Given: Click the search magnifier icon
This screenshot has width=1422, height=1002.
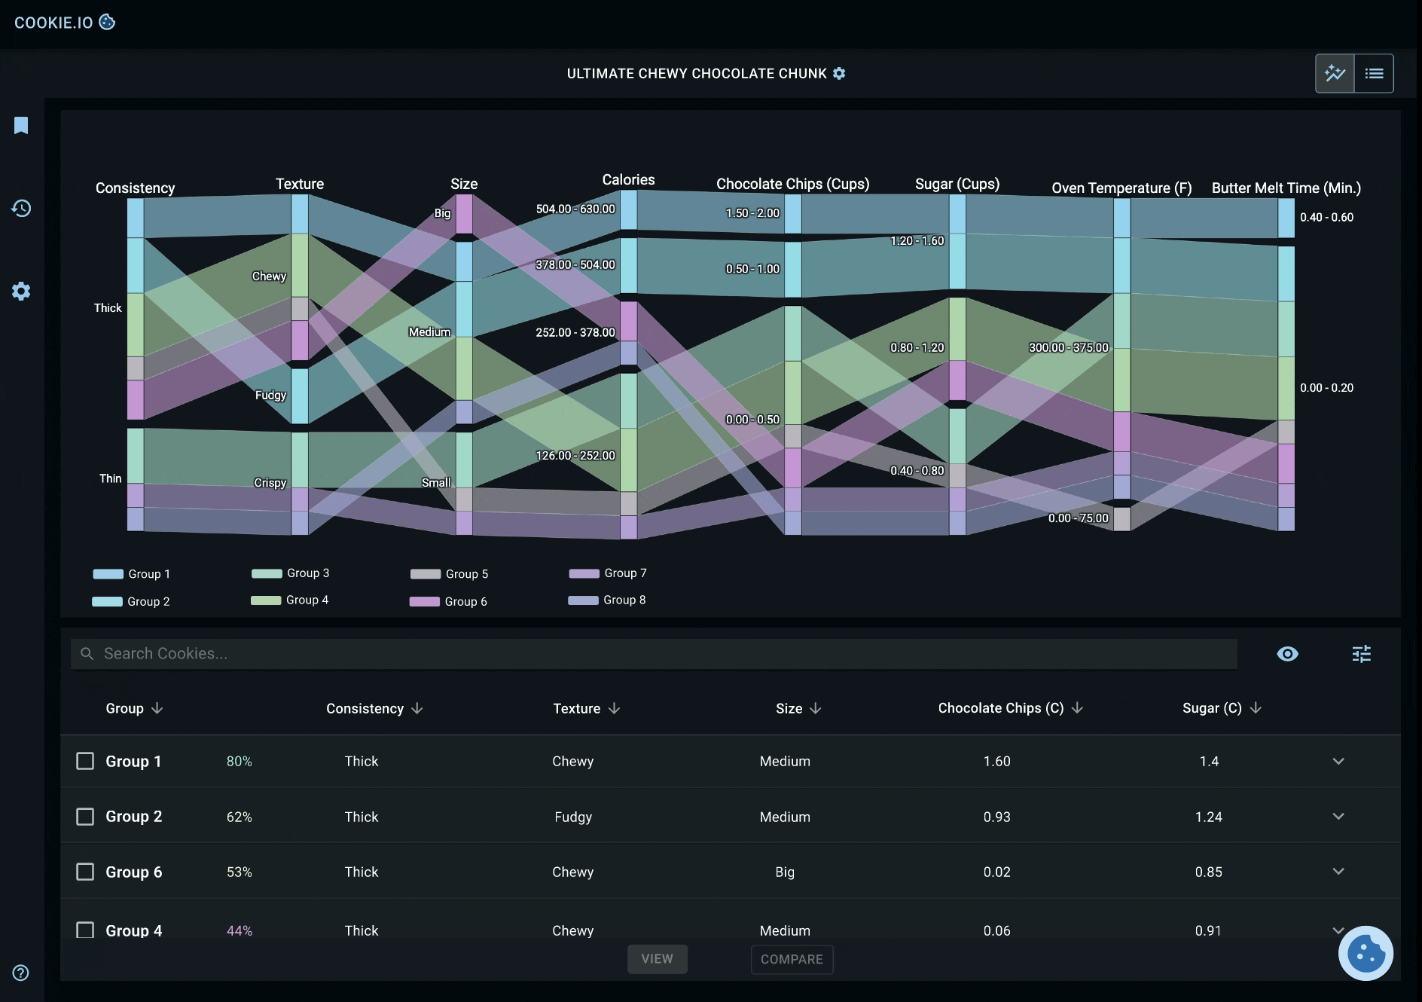Looking at the screenshot, I should pos(87,654).
